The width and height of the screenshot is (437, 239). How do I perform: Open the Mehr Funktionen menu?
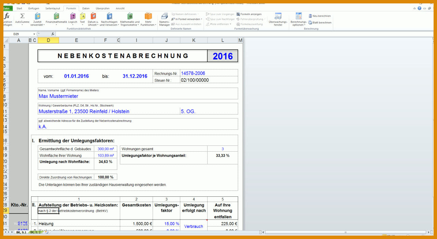point(148,19)
